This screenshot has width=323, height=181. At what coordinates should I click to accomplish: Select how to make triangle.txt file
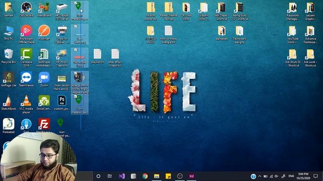point(169,35)
